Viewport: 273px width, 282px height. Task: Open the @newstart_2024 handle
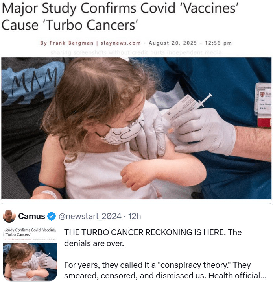90,216
